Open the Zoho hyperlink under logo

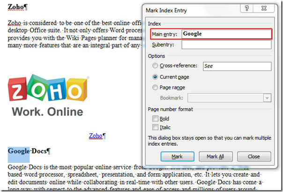96,135
